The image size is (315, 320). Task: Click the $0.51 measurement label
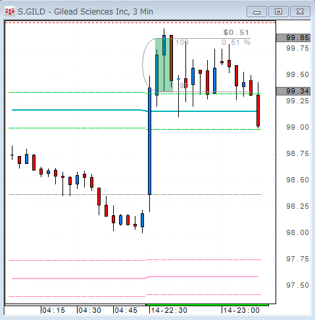pos(236,32)
